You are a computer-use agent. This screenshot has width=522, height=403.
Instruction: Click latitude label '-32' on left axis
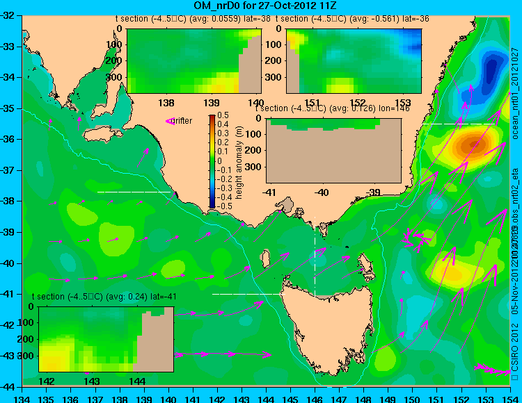[x=8, y=15]
